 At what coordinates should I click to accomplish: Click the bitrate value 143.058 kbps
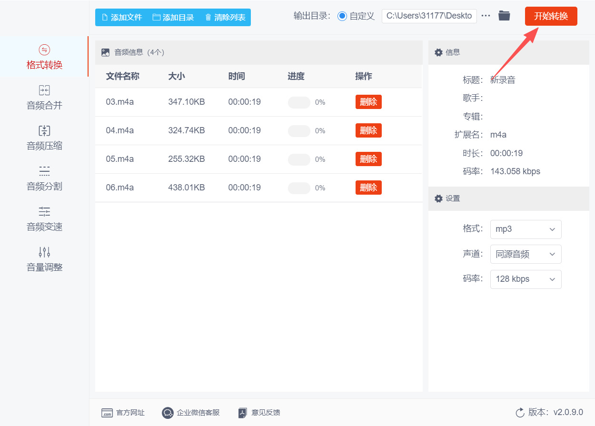[x=516, y=171]
